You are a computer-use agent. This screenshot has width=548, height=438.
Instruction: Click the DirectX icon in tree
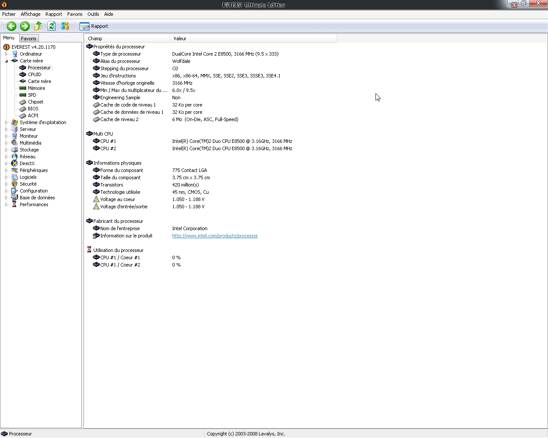tap(15, 163)
